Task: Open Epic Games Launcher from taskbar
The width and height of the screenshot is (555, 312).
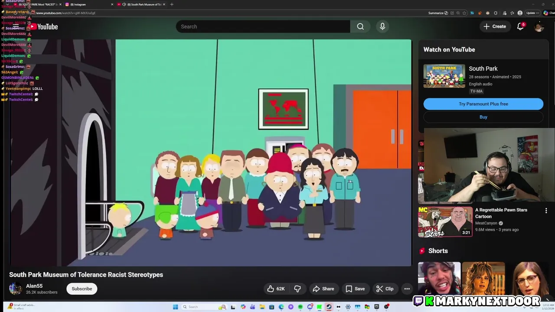Action: [376, 307]
